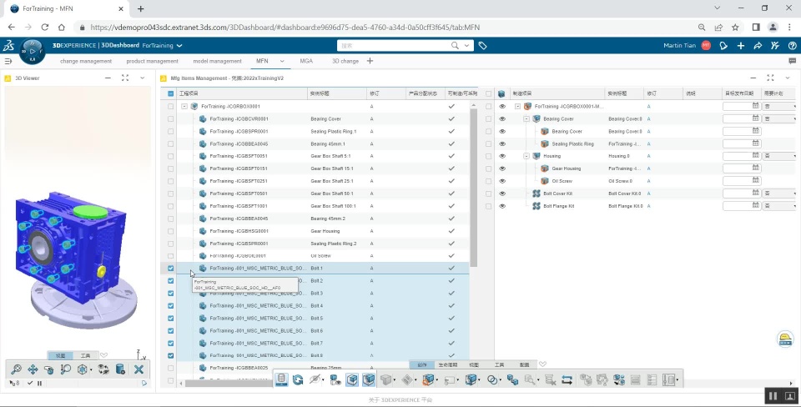Click the tag icon next to search
801x407 pixels.
[x=483, y=45]
